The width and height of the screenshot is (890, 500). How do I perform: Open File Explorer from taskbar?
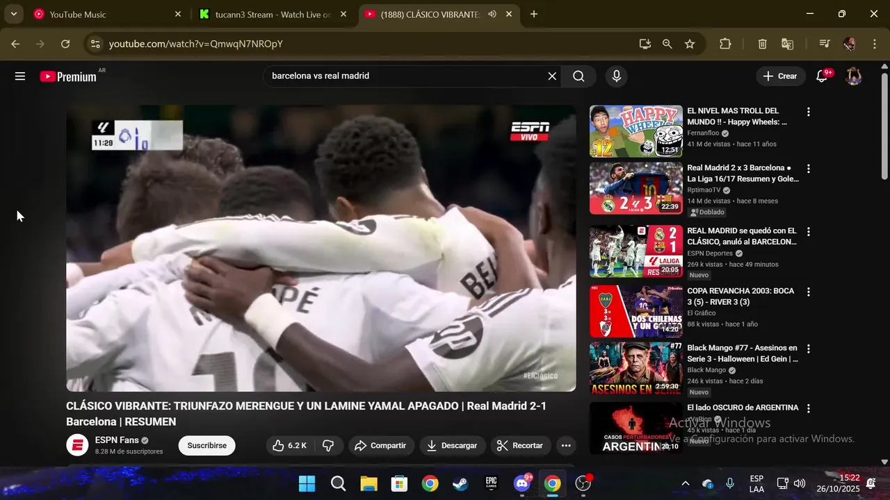pyautogui.click(x=369, y=483)
